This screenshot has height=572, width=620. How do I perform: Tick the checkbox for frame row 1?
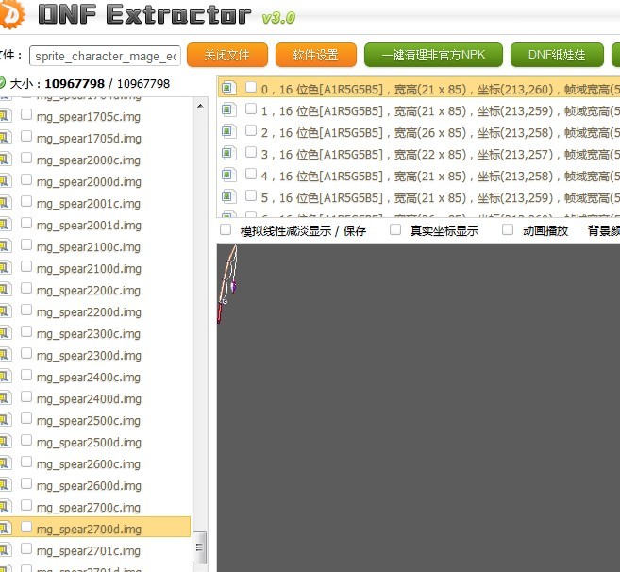pyautogui.click(x=251, y=109)
